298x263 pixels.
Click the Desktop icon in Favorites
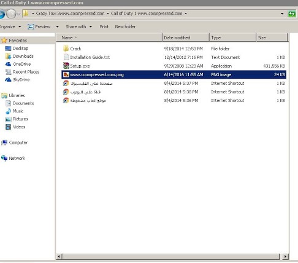coord(8,49)
